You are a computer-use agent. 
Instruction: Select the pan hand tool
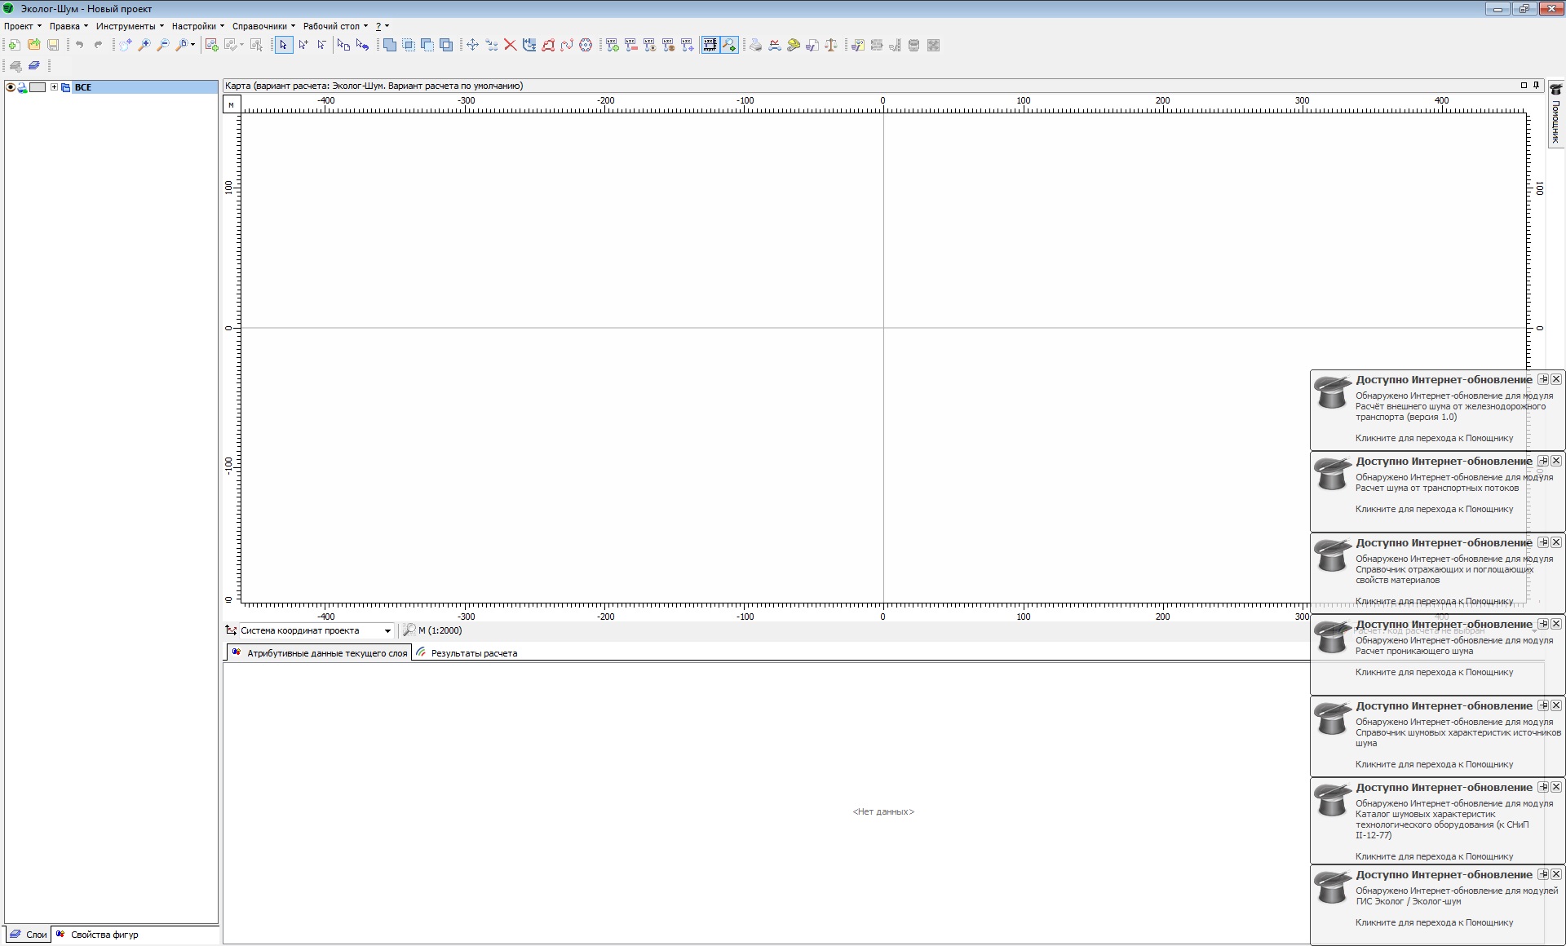pos(125,46)
